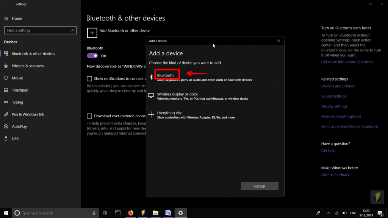The image size is (388, 218).
Task: Open Get more info about Bluetooth link
Action: point(347,62)
